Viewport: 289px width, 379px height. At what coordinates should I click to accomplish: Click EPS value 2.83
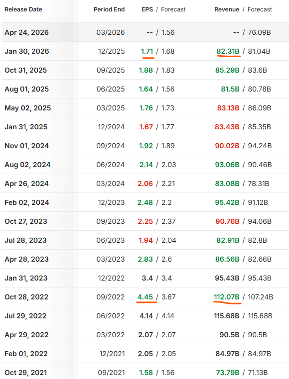click(145, 259)
